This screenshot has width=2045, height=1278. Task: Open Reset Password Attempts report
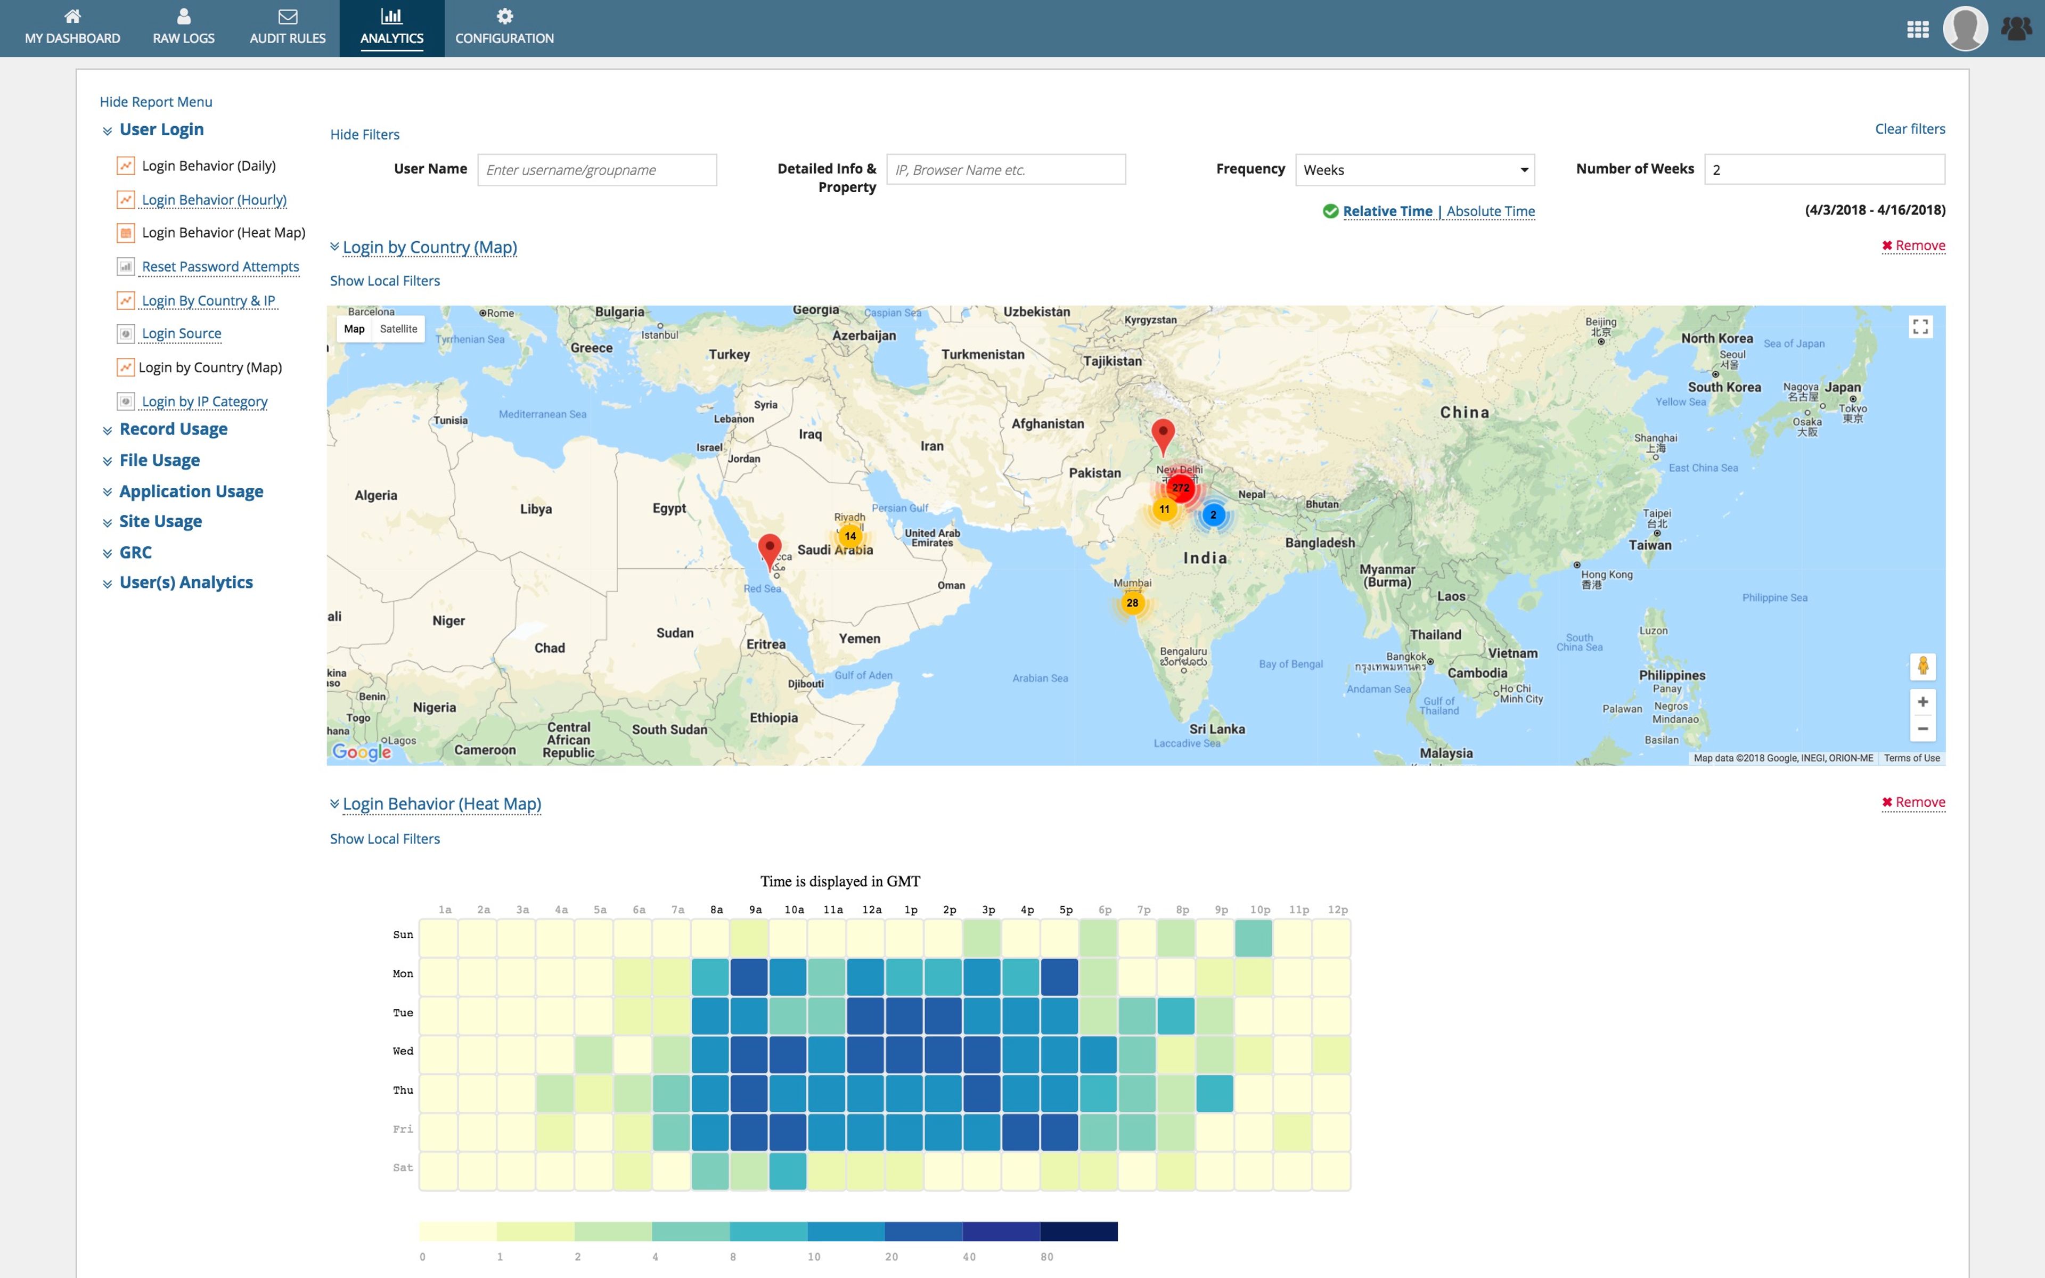220,266
